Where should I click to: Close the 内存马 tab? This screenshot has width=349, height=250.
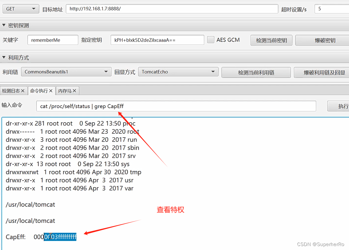[74, 91]
